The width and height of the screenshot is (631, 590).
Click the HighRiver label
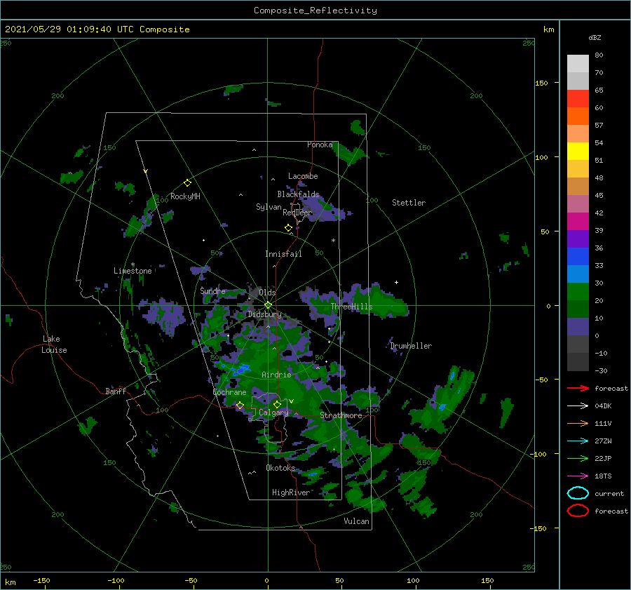click(x=290, y=492)
